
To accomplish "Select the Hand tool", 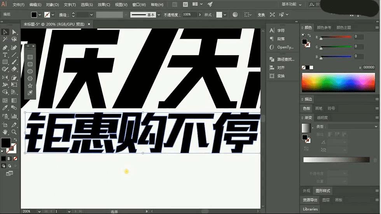I will (x=5, y=132).
